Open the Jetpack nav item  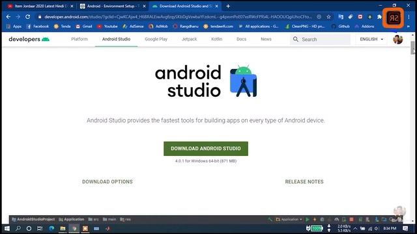(190, 39)
